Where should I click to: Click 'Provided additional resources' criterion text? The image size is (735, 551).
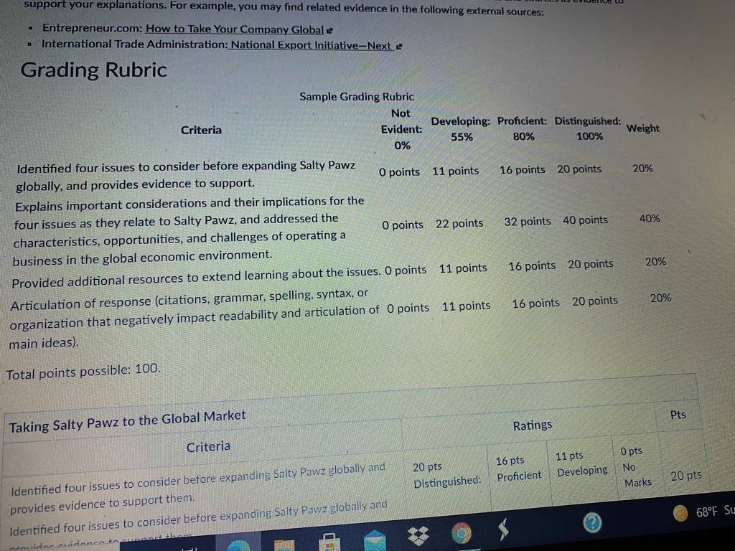tap(196, 277)
